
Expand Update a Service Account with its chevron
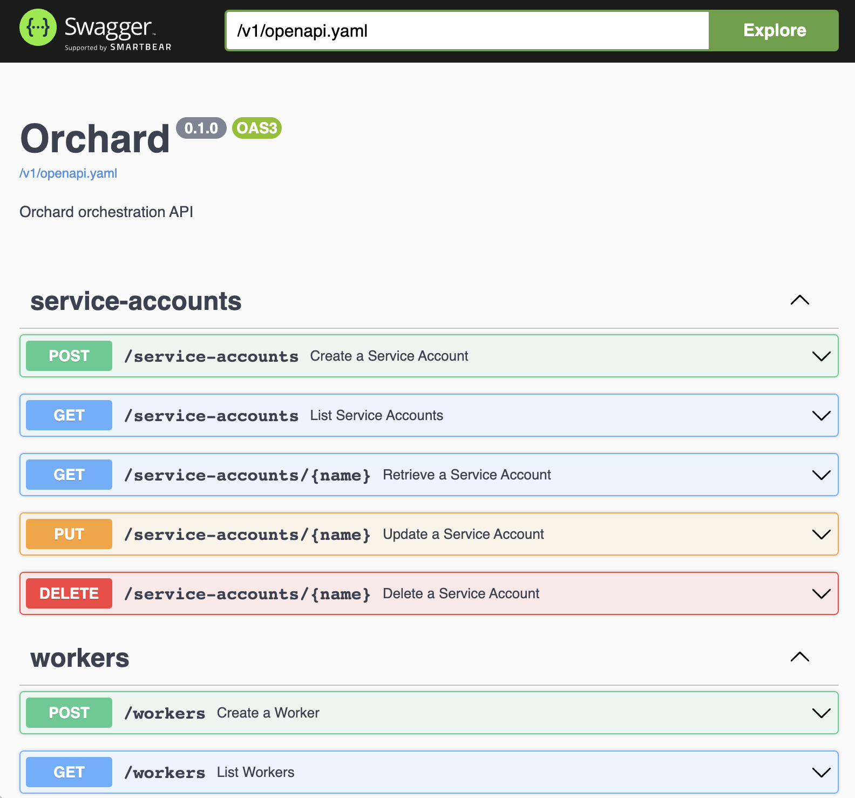pyautogui.click(x=822, y=535)
